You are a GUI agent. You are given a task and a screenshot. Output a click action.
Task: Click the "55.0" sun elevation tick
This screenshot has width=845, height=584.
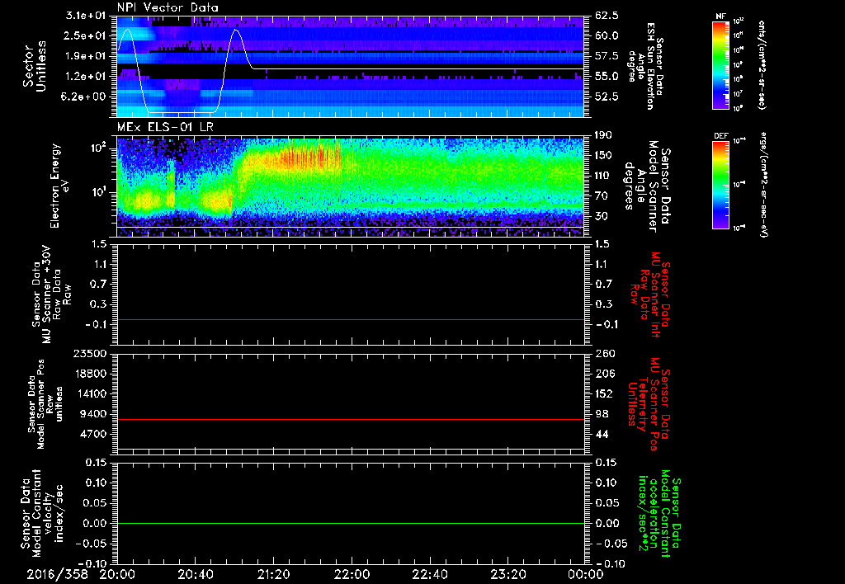point(607,77)
